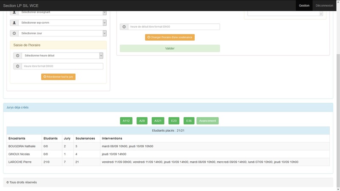Open the Sélectionner heure début dropdown
340x191 pixels.
63,55
